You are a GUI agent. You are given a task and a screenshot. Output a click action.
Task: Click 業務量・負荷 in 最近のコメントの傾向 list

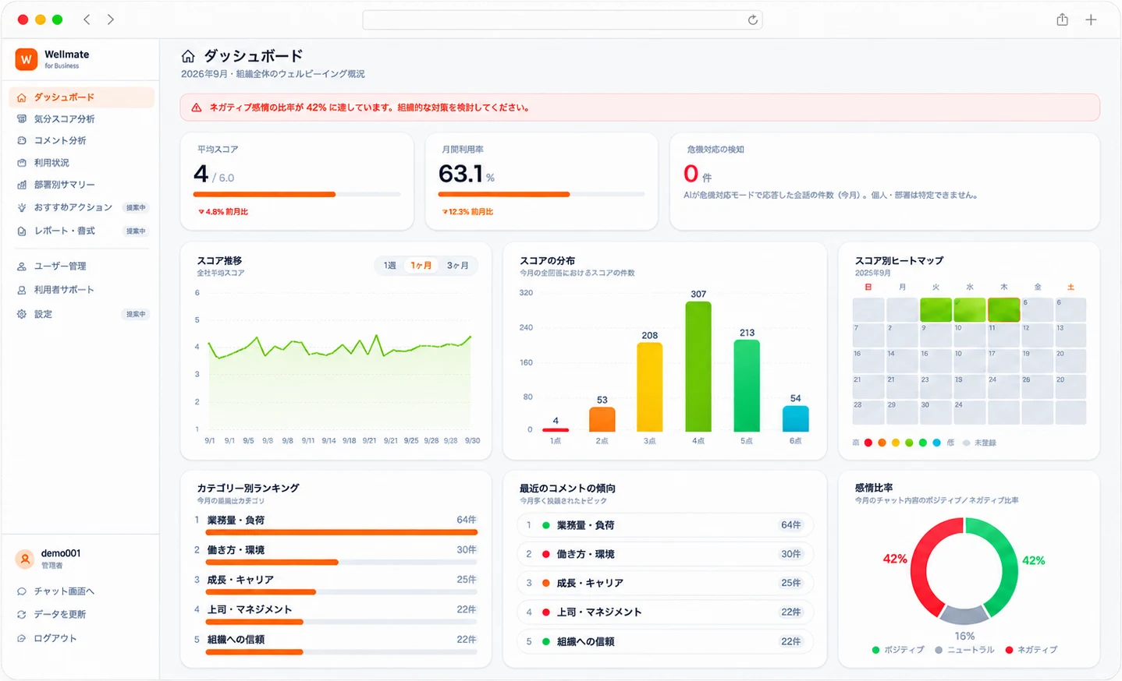[665, 525]
